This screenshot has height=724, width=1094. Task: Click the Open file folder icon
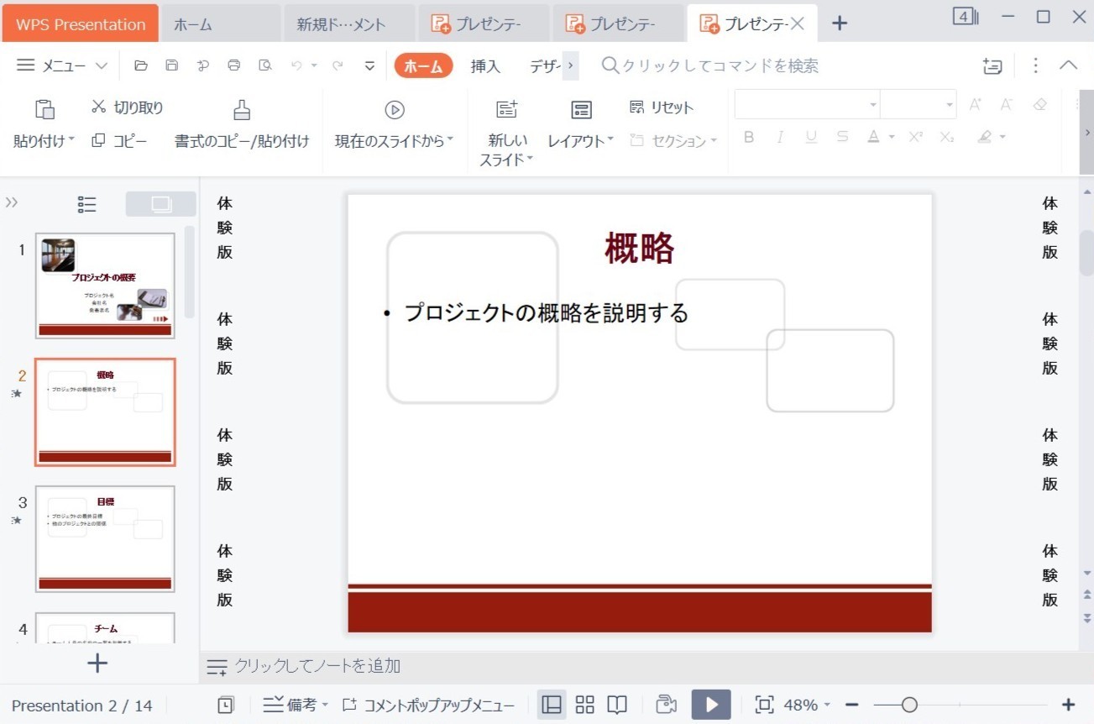coord(141,66)
